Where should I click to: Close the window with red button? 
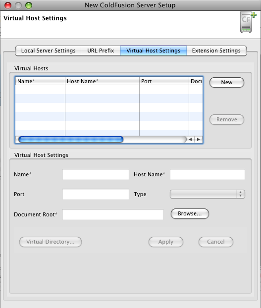pos(8,5)
